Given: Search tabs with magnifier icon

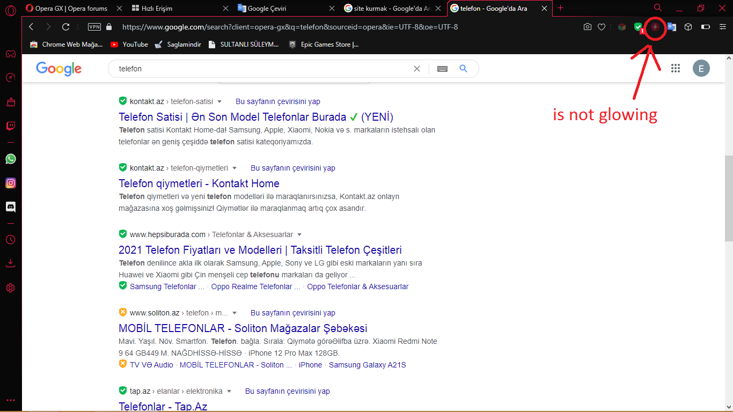Looking at the screenshot, I should (658, 8).
